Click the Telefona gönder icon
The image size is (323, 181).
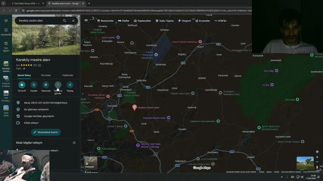pos(58,85)
